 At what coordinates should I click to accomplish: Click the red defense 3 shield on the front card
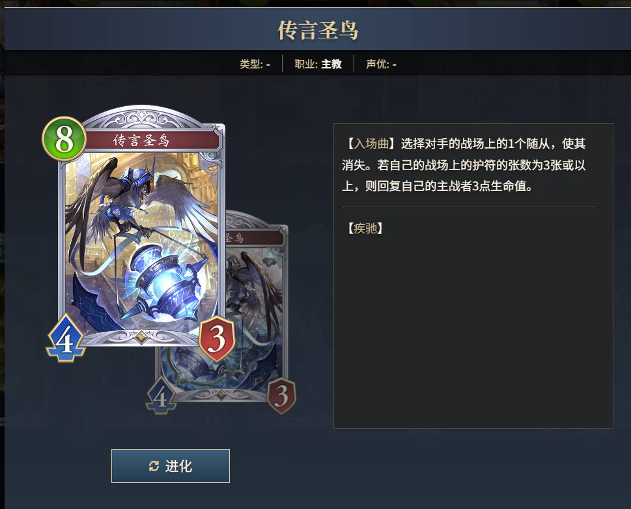tap(216, 338)
